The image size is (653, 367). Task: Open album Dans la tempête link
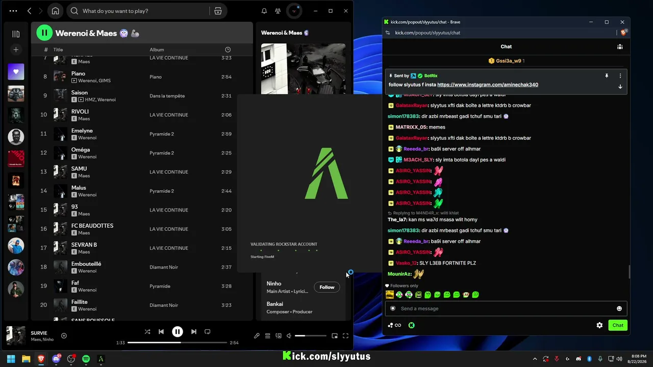[167, 96]
